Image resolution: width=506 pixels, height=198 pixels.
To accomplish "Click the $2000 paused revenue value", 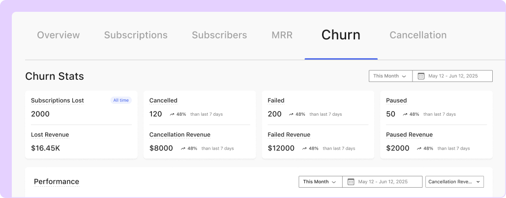I will [397, 148].
